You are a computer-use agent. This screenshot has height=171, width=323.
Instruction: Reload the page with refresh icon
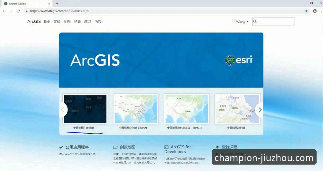click(18, 11)
